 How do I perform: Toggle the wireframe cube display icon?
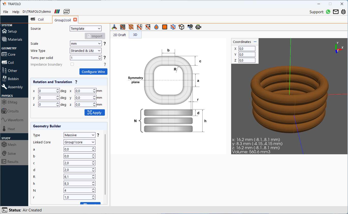coord(173,27)
